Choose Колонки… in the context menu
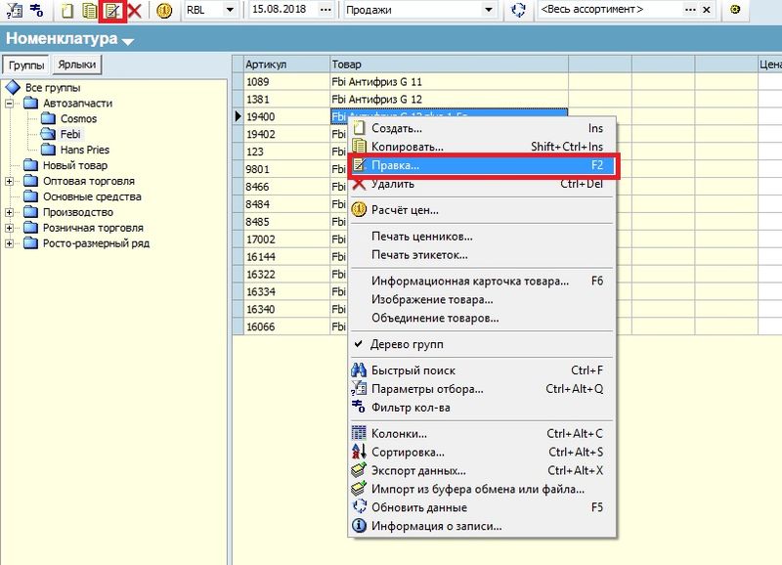The width and height of the screenshot is (782, 565). click(x=482, y=434)
